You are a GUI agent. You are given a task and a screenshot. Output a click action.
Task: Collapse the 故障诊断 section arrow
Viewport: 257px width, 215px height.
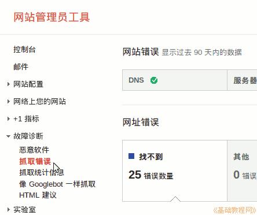click(x=8, y=136)
